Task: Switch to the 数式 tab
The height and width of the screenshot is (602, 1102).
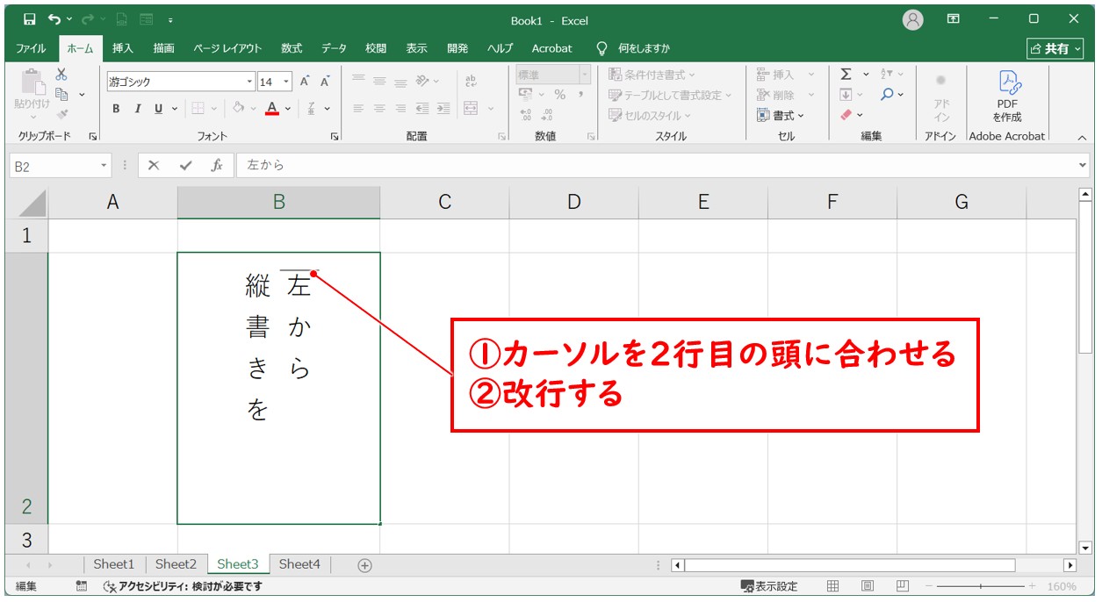Action: click(292, 48)
